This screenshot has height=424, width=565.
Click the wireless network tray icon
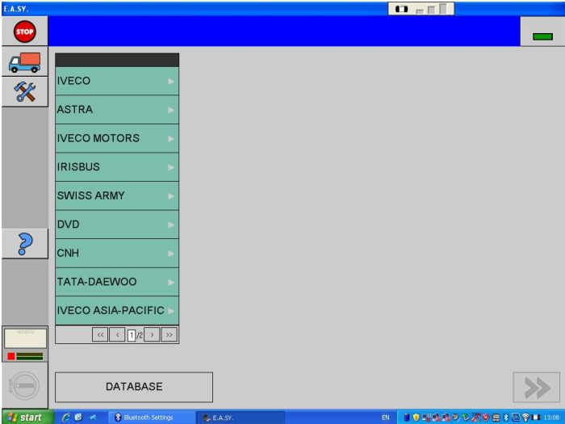[x=525, y=418]
